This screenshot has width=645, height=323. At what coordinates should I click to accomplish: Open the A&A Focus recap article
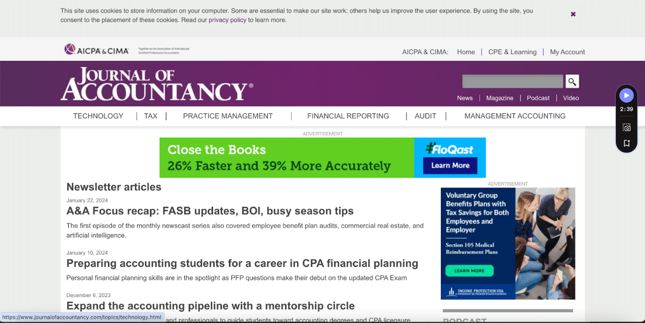point(210,210)
